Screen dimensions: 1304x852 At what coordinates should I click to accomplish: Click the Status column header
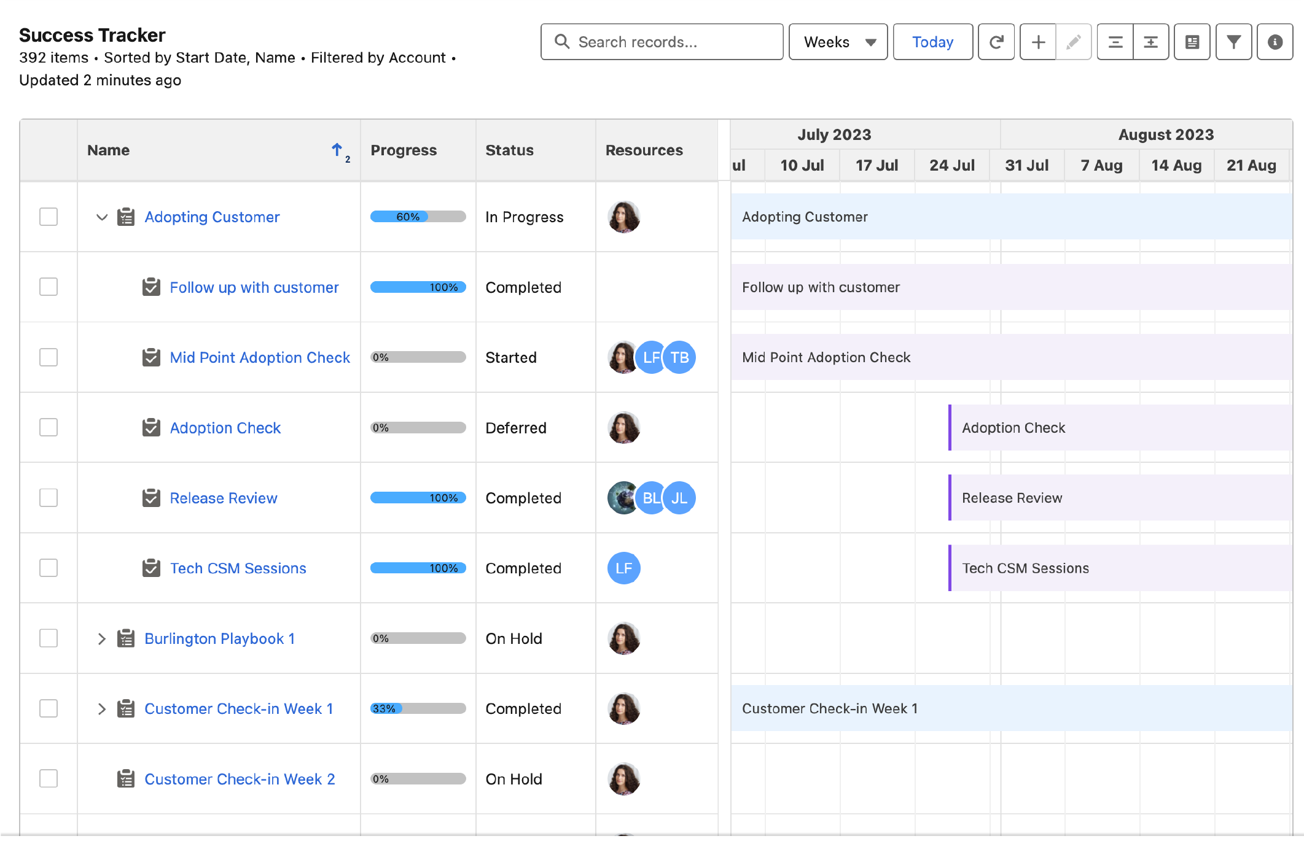pyautogui.click(x=509, y=150)
